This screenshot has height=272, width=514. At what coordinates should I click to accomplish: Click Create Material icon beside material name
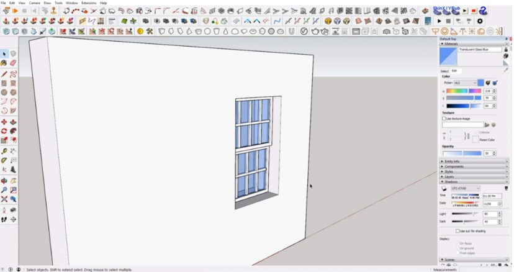pos(506,56)
